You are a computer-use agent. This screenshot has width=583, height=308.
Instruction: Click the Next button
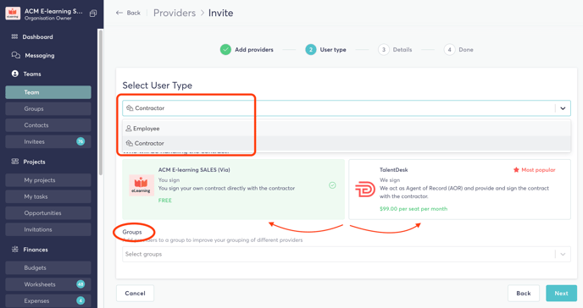(561, 293)
